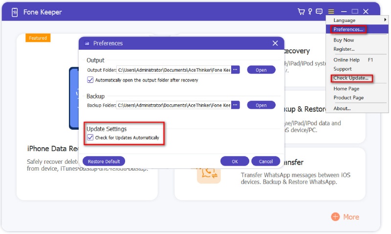The image size is (391, 234).
Task: Click the Preferences dialog title icon
Action: [87, 43]
